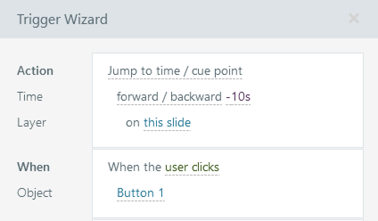Click the Time row label
The width and height of the screenshot is (378, 221).
(x=30, y=97)
